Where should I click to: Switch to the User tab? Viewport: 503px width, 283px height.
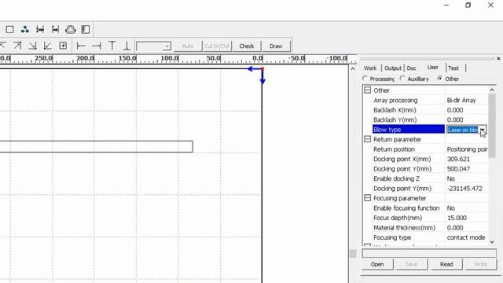click(x=433, y=68)
